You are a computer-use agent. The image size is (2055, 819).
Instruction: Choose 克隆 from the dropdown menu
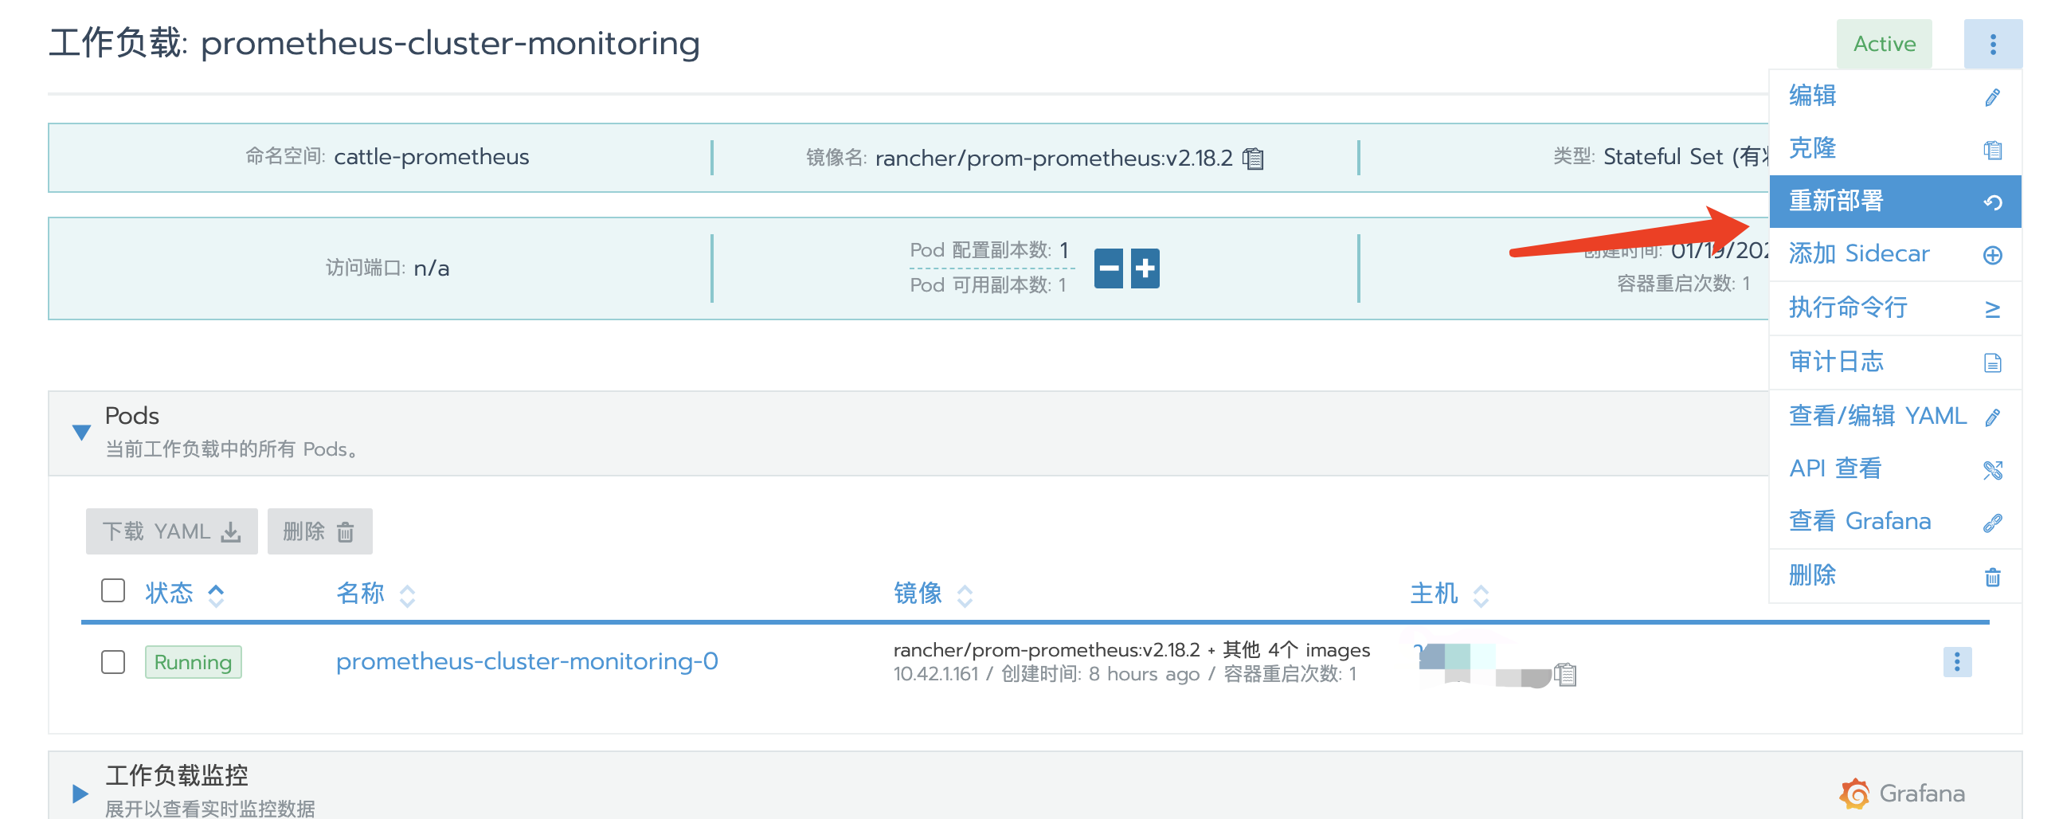pyautogui.click(x=1895, y=148)
